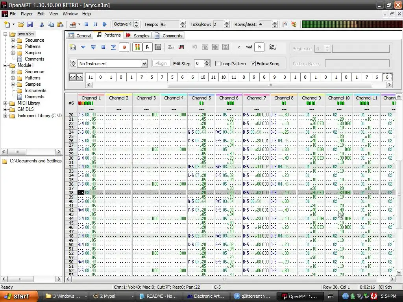
Task: Toggle the Over Flow paste button
Action: pos(273,47)
